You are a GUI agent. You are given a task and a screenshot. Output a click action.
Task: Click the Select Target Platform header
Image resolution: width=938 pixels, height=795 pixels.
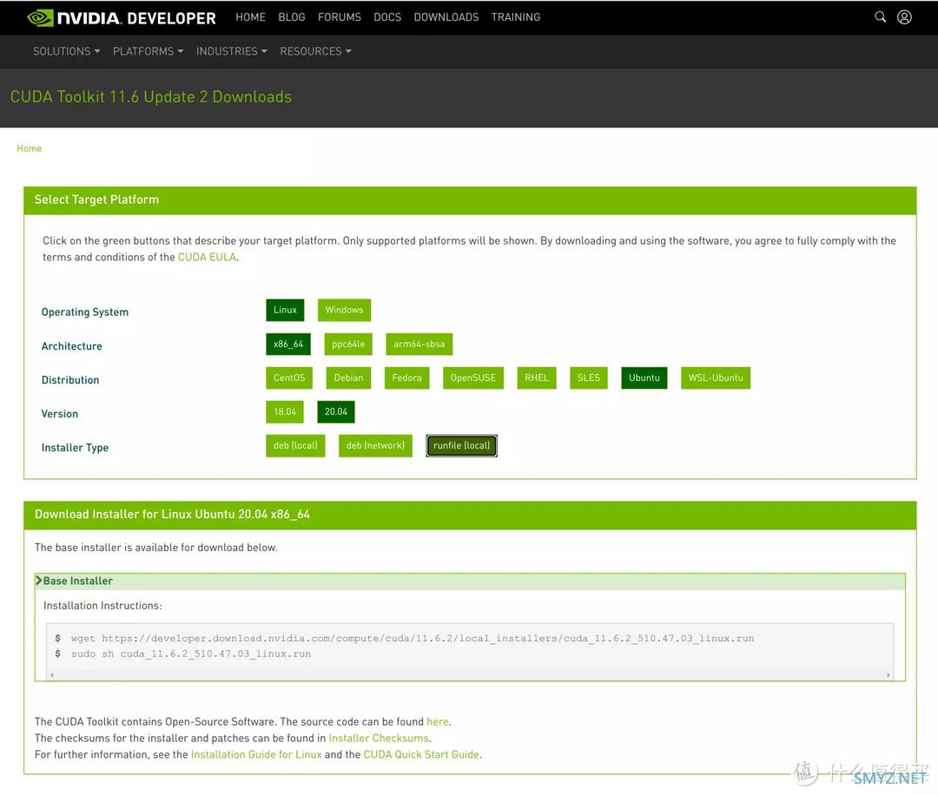point(96,200)
